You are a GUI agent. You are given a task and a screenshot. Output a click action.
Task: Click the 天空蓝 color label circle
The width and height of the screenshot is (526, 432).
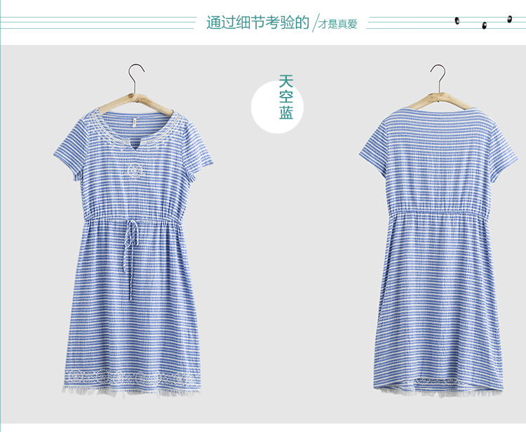tap(278, 107)
